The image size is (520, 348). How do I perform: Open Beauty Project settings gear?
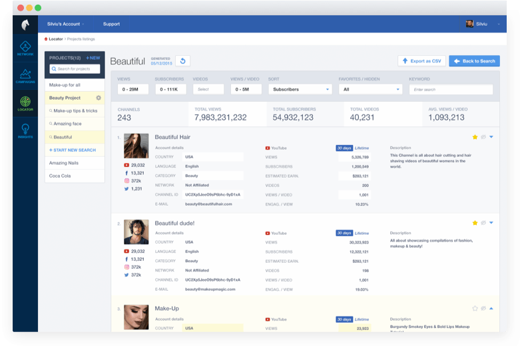click(99, 98)
